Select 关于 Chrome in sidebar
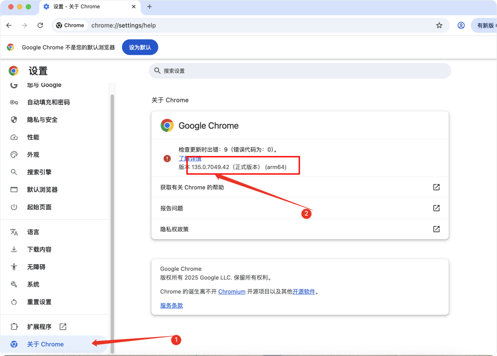 coord(54,344)
